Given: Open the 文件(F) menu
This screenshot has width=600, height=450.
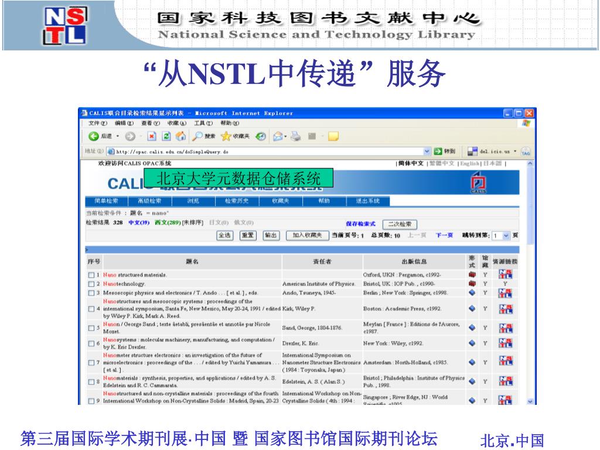Looking at the screenshot, I should [98, 123].
